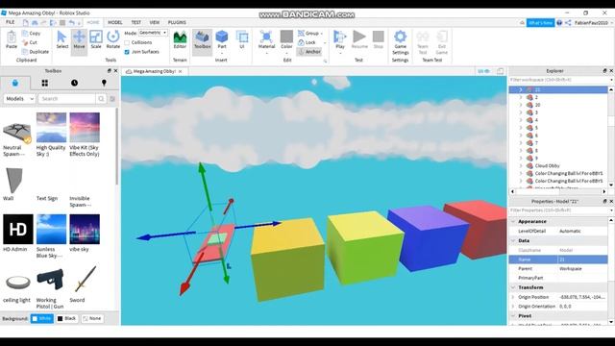The height and width of the screenshot is (346, 615).
Task: Expand Cloud Obby in Explorer
Action: pyautogui.click(x=521, y=165)
